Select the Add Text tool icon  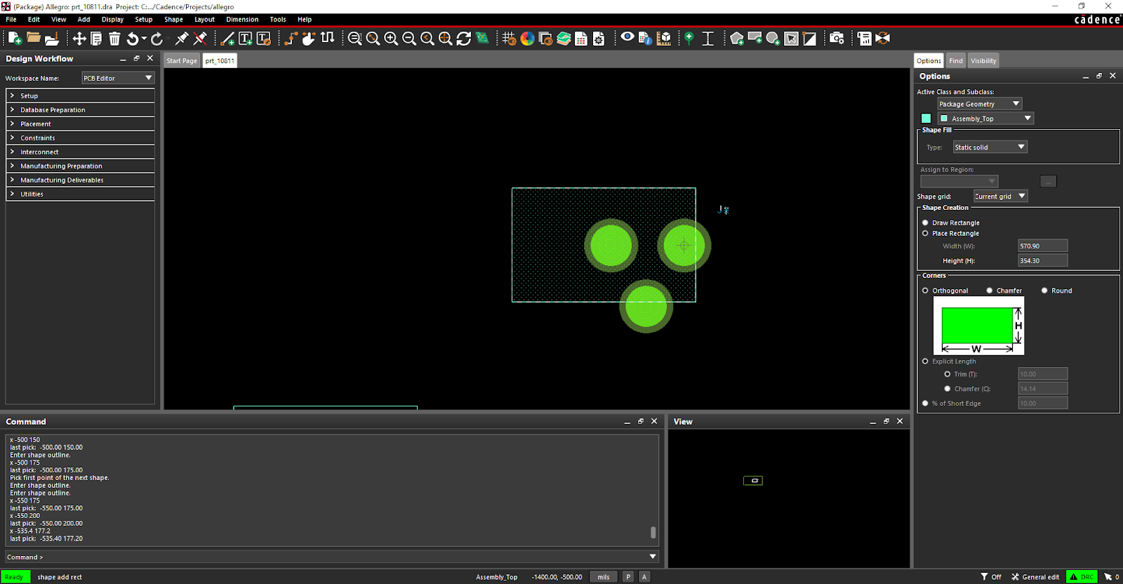pyautogui.click(x=246, y=39)
